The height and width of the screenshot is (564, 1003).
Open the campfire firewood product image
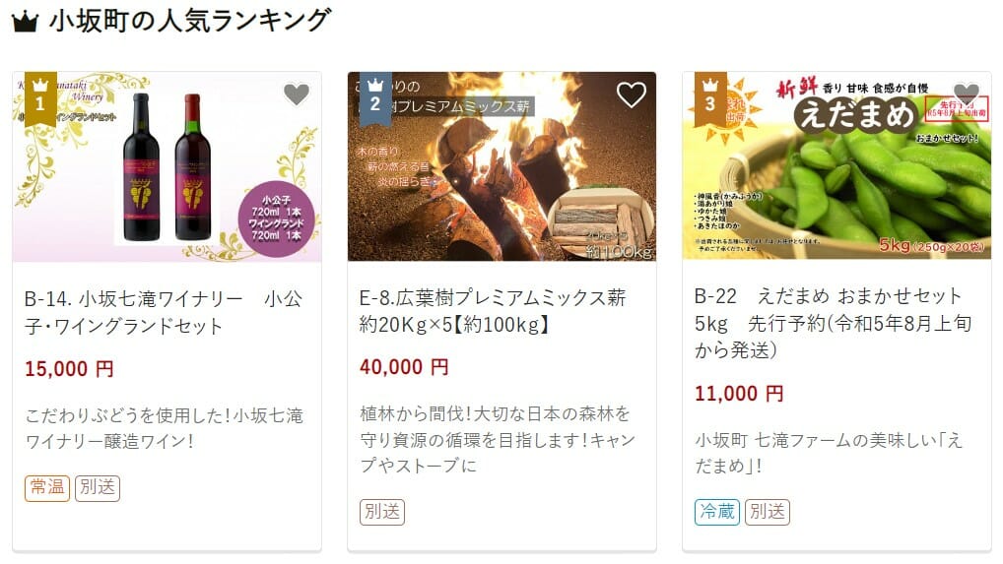pos(502,166)
